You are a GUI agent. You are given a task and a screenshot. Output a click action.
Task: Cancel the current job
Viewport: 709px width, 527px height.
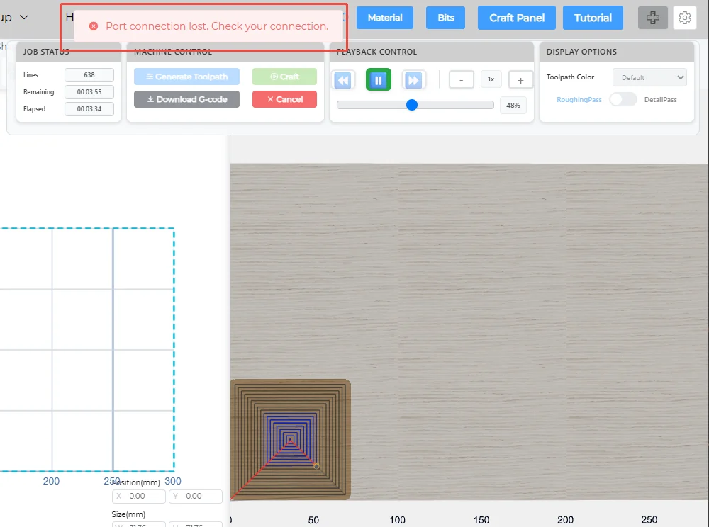point(284,99)
